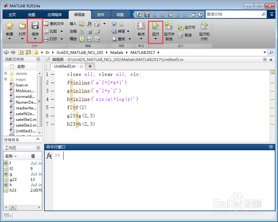Click the insert section icon
This screenshot has height=222, width=278.
(x=81, y=24)
